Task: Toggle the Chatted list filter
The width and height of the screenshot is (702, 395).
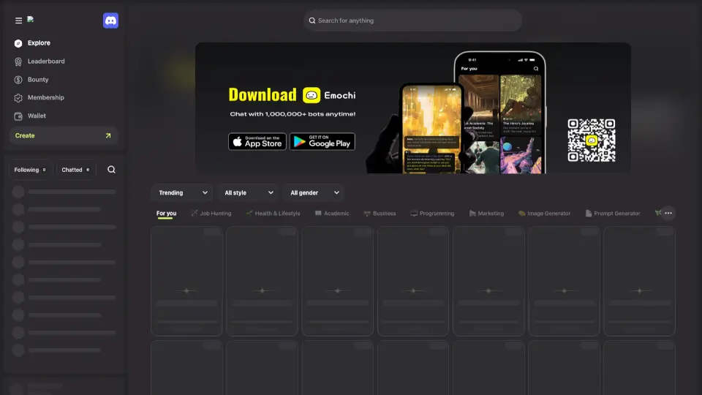Action: pyautogui.click(x=75, y=170)
